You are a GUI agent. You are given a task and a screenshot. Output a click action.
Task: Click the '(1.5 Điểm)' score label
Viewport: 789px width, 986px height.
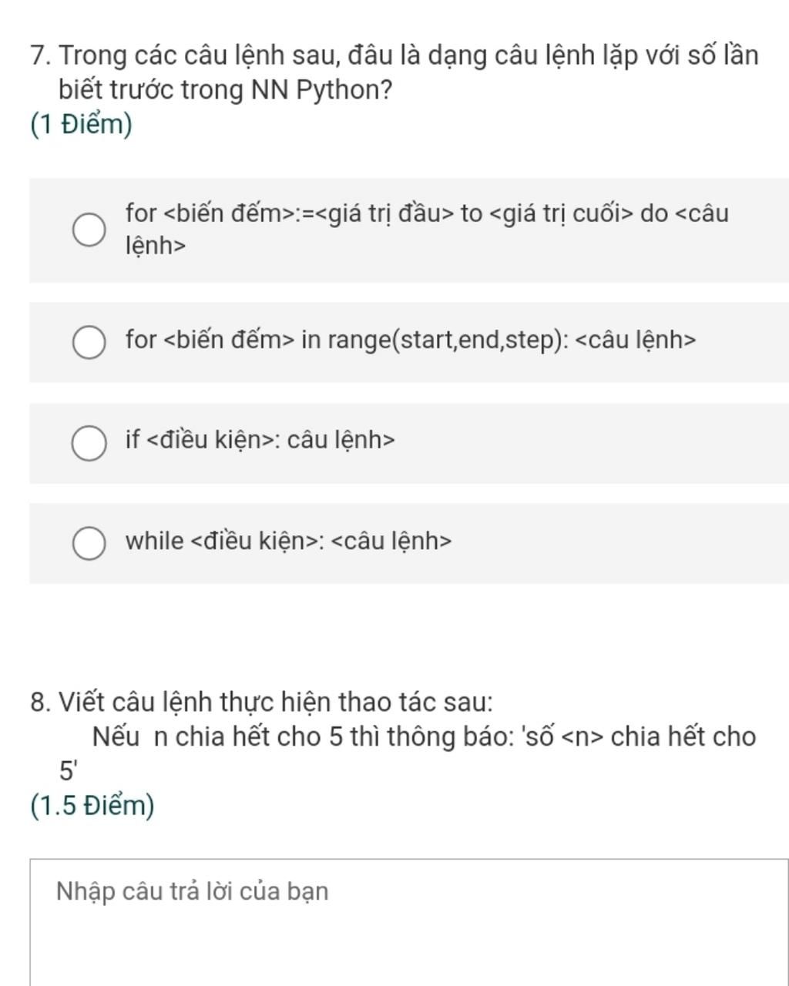tap(92, 805)
